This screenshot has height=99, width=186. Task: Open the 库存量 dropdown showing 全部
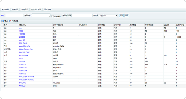[108, 15]
